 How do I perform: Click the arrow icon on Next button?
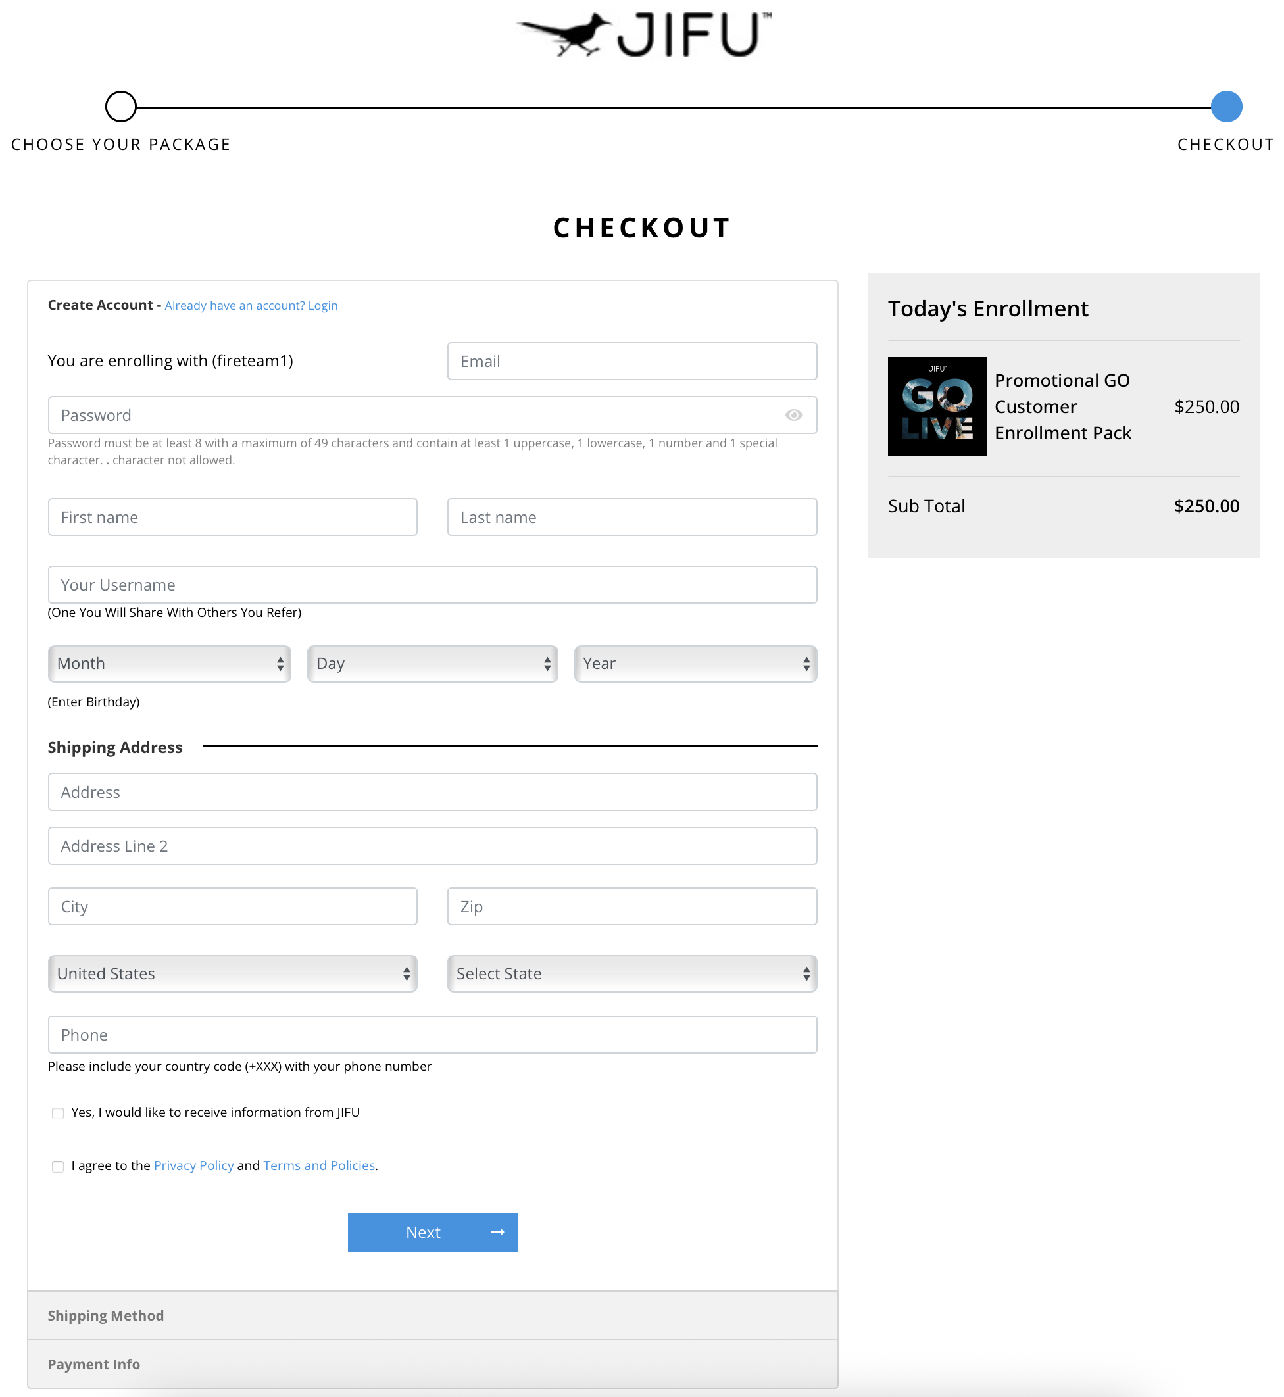point(497,1233)
